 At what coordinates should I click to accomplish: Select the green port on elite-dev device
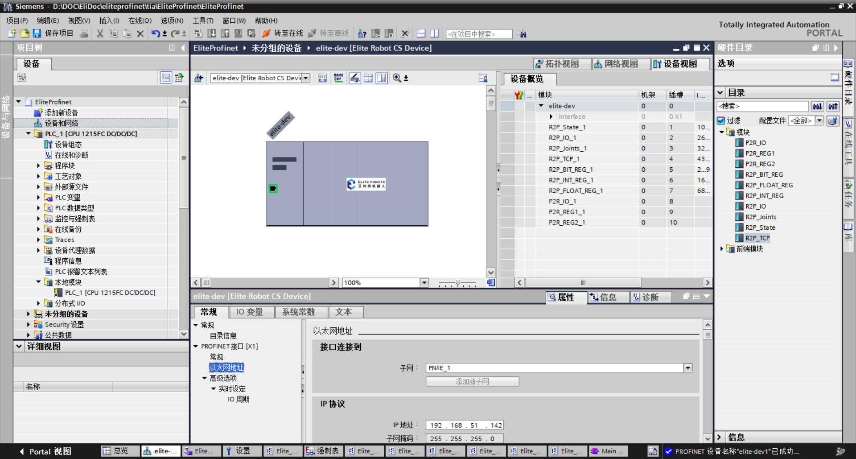[273, 189]
